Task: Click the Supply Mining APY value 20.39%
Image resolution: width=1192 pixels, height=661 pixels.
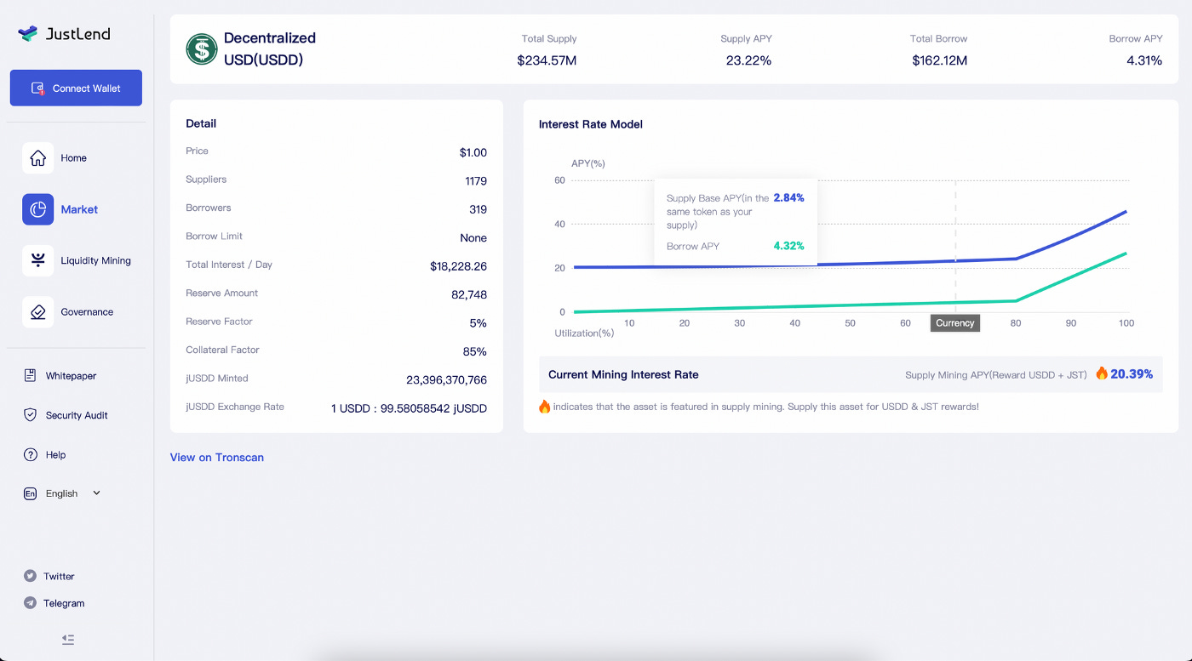Action: coord(1132,374)
